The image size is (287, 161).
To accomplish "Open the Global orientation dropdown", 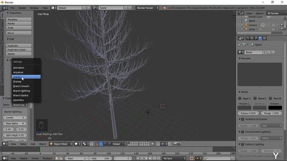I will pos(119,144).
